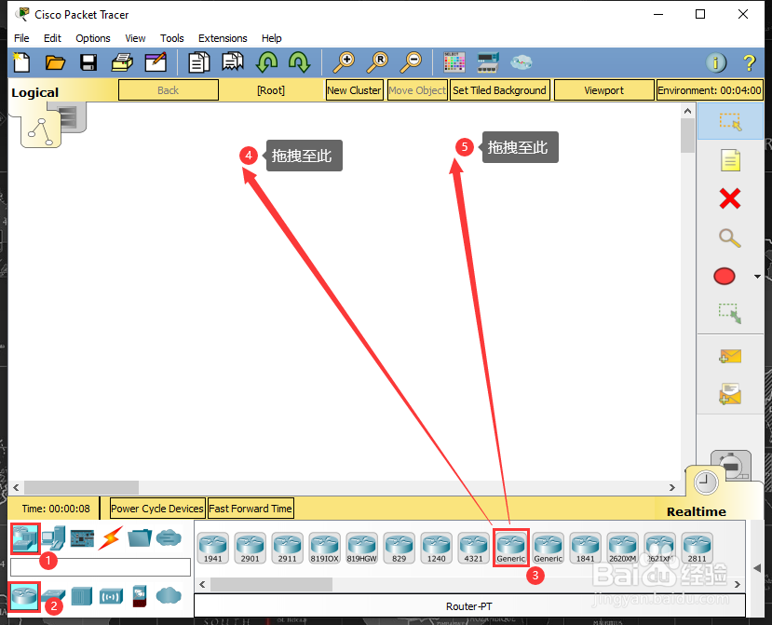Reset zoom with the R magnifier
The image size is (772, 625).
pyautogui.click(x=377, y=62)
